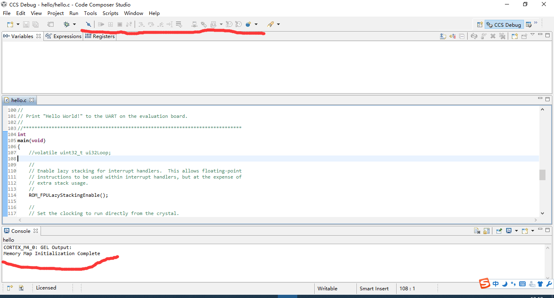
Task: Click the blue ball reset icon
Action: click(248, 25)
